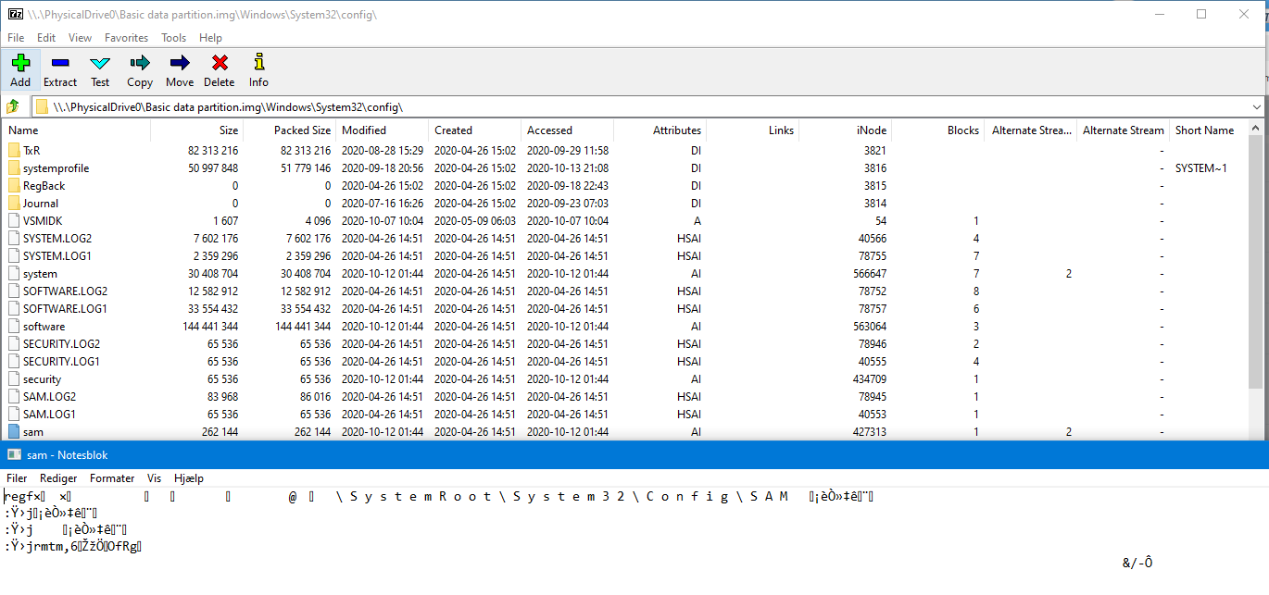1269x595 pixels.
Task: Select the system file name
Action: pos(40,273)
